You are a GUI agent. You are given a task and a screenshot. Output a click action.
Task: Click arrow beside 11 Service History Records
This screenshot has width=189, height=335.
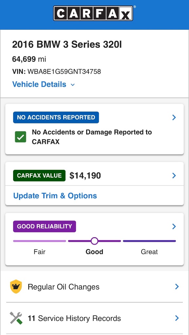pos(177,318)
